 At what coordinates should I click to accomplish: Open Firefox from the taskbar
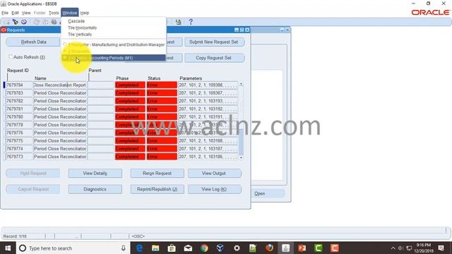[270, 248]
